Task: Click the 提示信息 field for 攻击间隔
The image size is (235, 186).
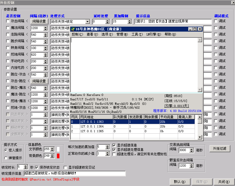Action: (173, 22)
